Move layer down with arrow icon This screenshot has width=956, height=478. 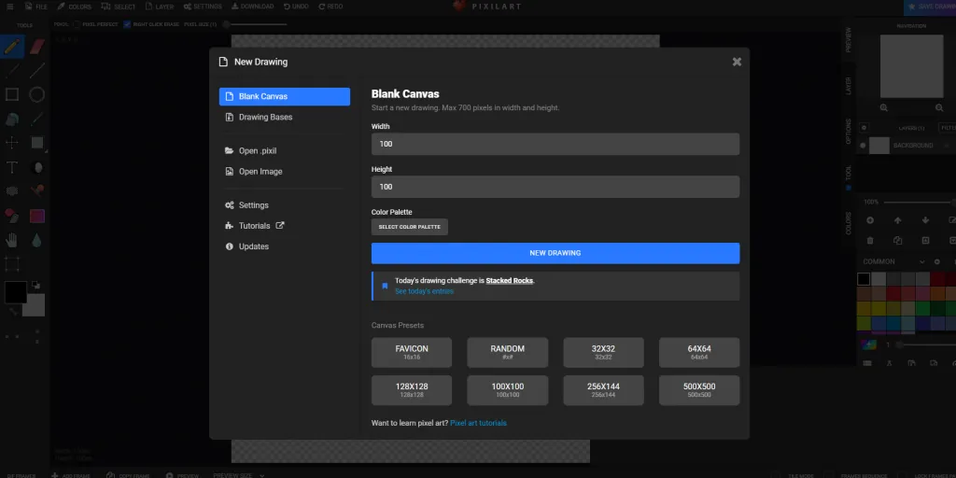(x=925, y=220)
